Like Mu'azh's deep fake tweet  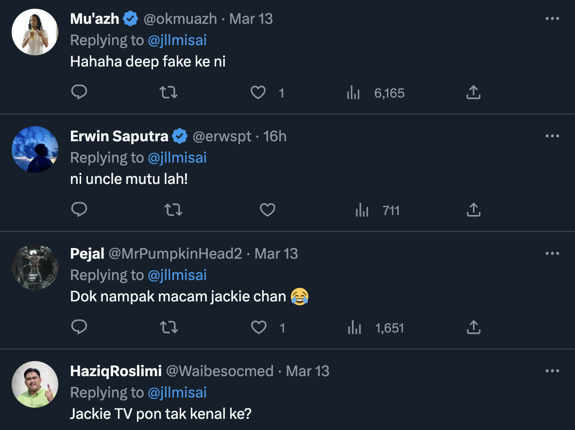click(258, 92)
